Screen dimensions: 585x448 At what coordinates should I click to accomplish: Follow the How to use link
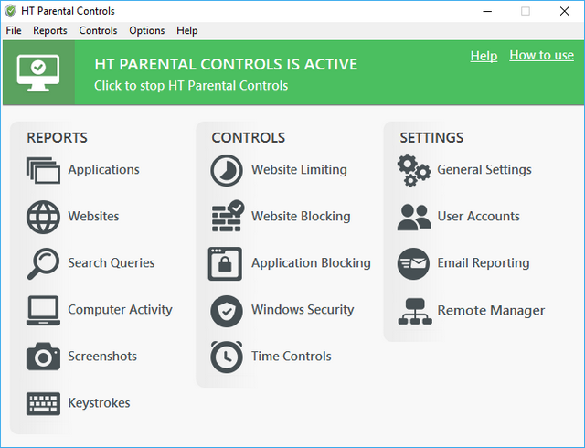pyautogui.click(x=541, y=56)
